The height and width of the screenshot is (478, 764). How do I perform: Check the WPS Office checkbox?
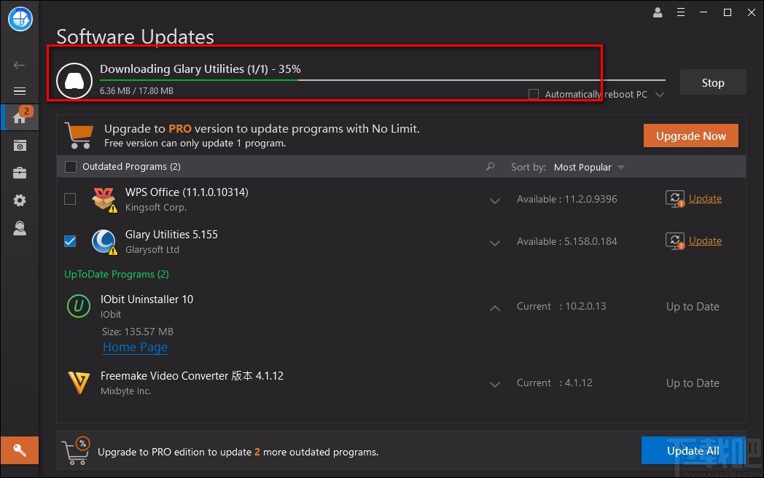[70, 198]
